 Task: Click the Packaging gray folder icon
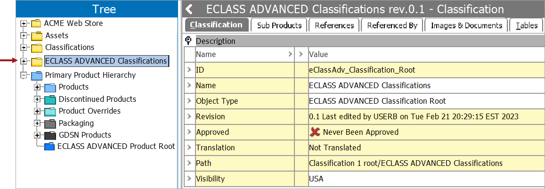[x=50, y=123]
